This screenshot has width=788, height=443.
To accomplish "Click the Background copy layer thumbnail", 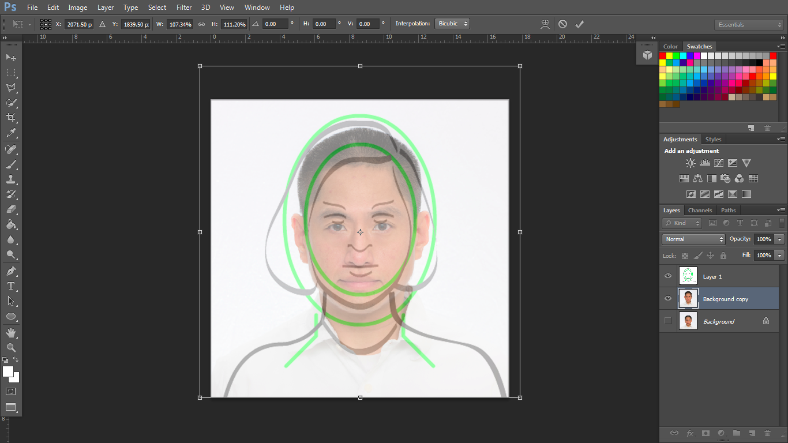I will point(688,299).
